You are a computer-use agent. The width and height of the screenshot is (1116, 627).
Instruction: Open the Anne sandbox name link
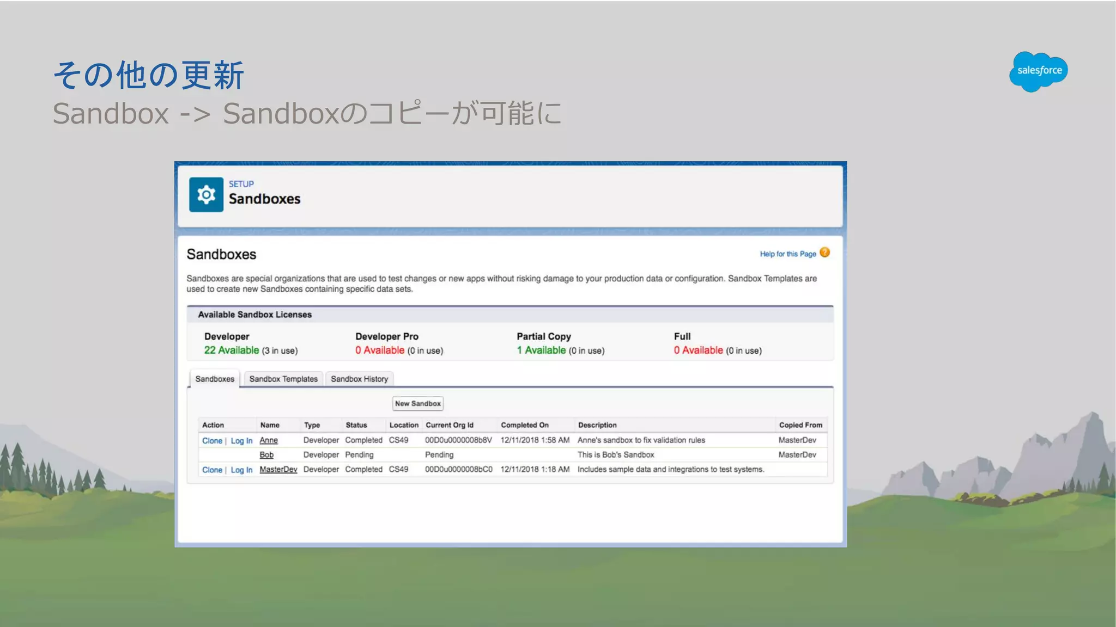(269, 440)
